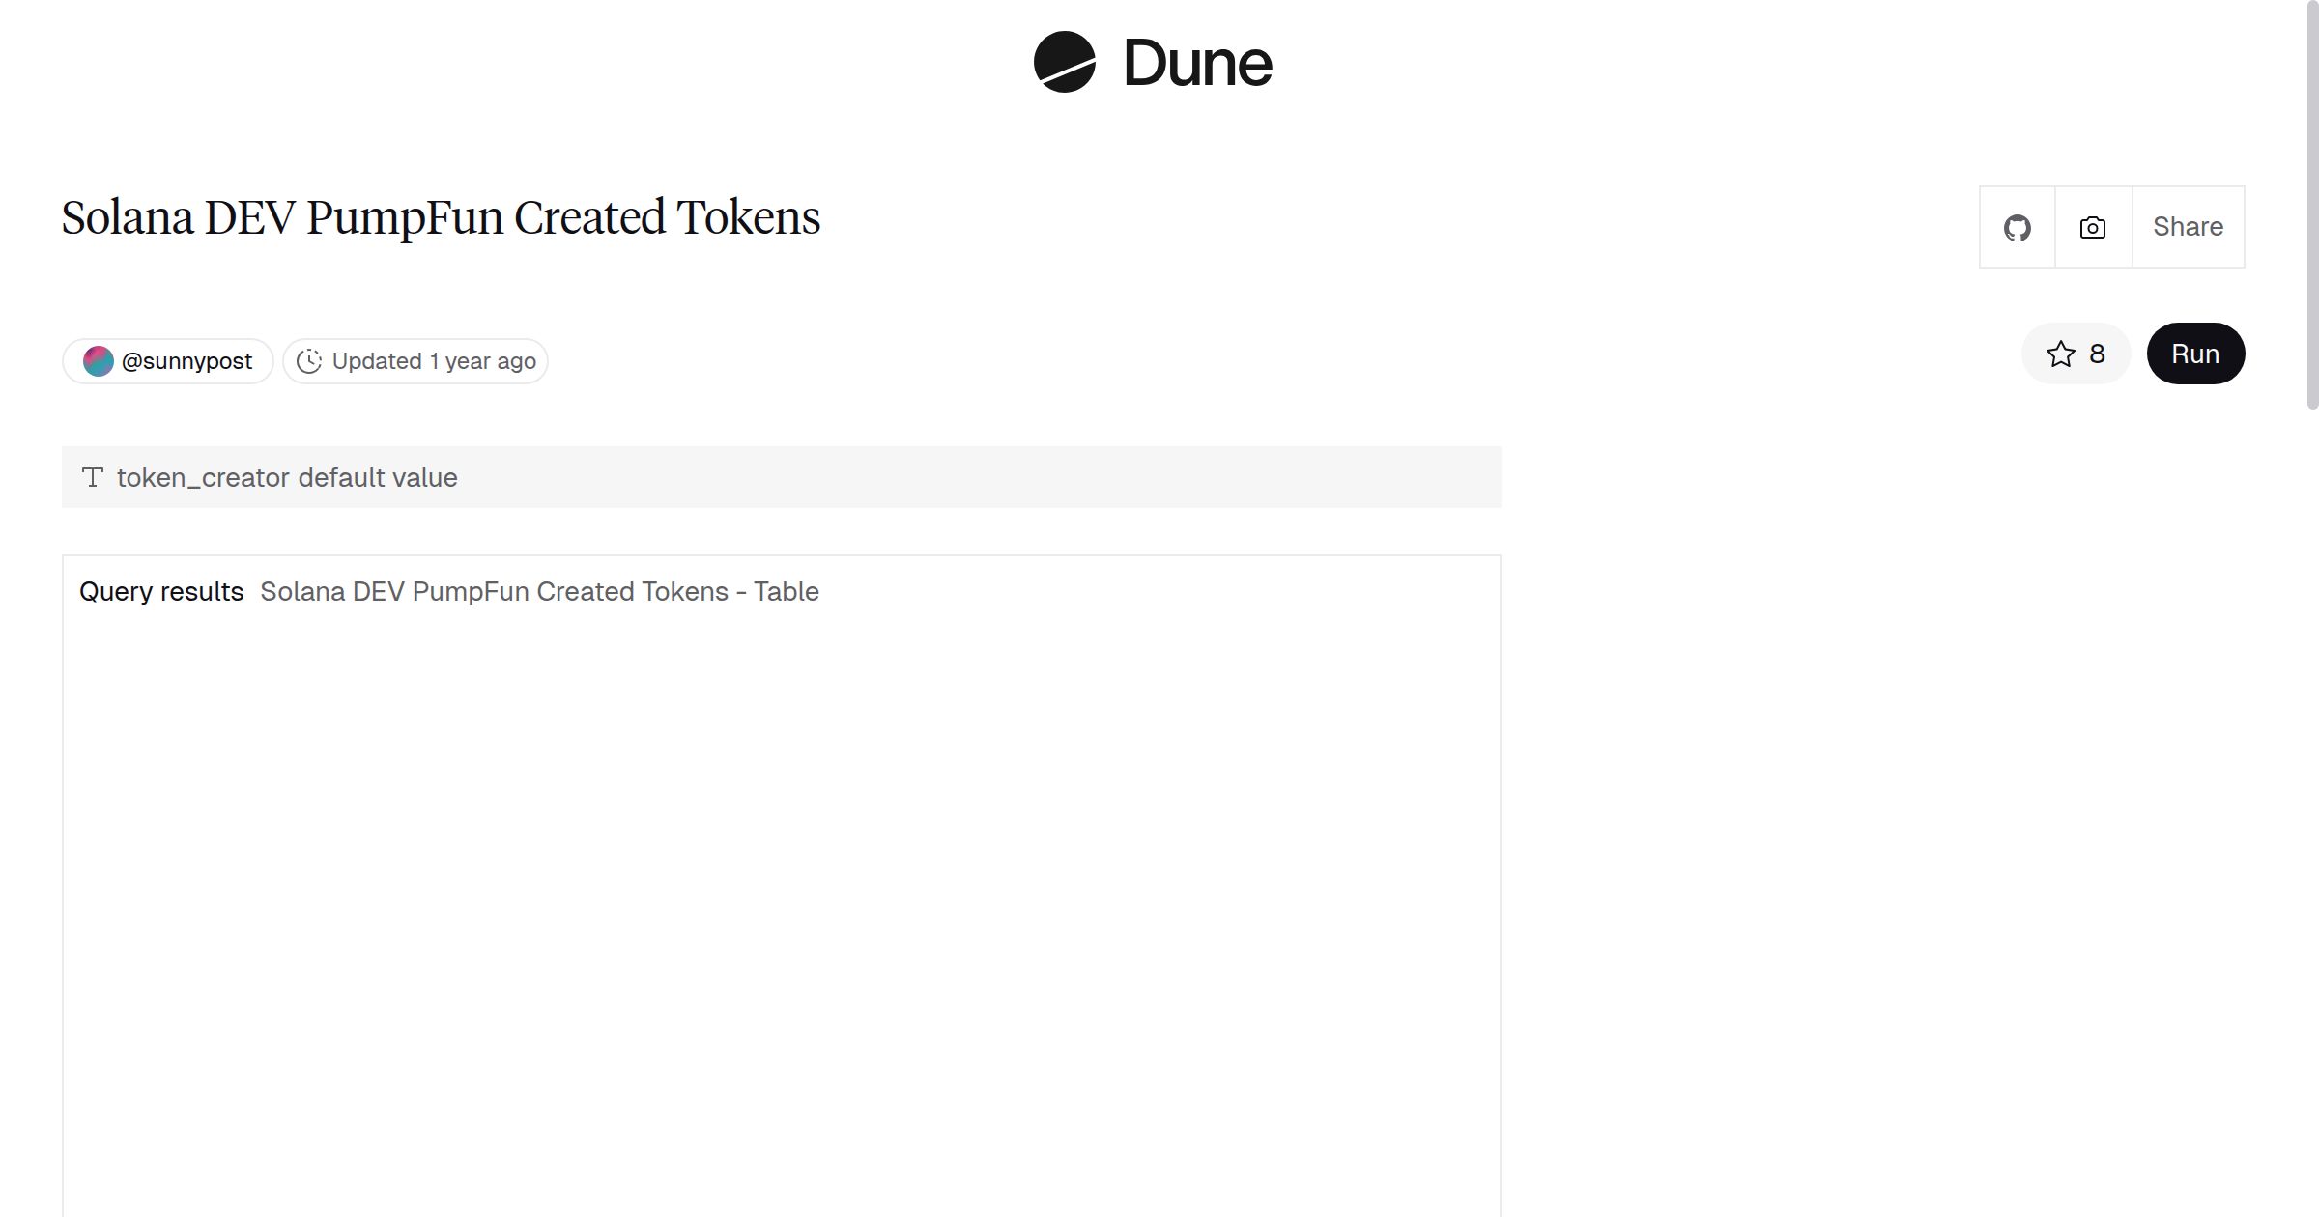Toggle the favorite star for this query
Screen dimensions: 2319x1217
[x=2061, y=354]
